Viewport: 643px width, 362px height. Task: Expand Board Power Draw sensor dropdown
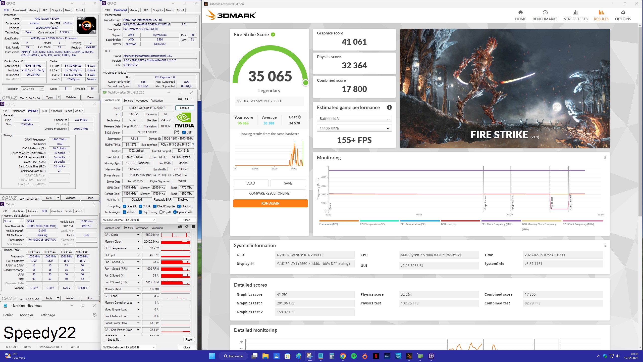click(x=138, y=323)
